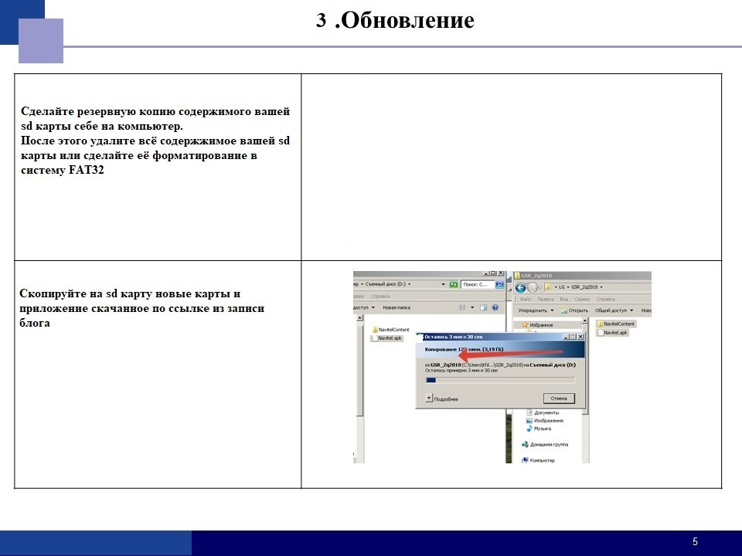The image size is (742, 556).
Task: Select the Navitel.apk file in the Съемный диск (D:) window
Action: click(x=386, y=338)
